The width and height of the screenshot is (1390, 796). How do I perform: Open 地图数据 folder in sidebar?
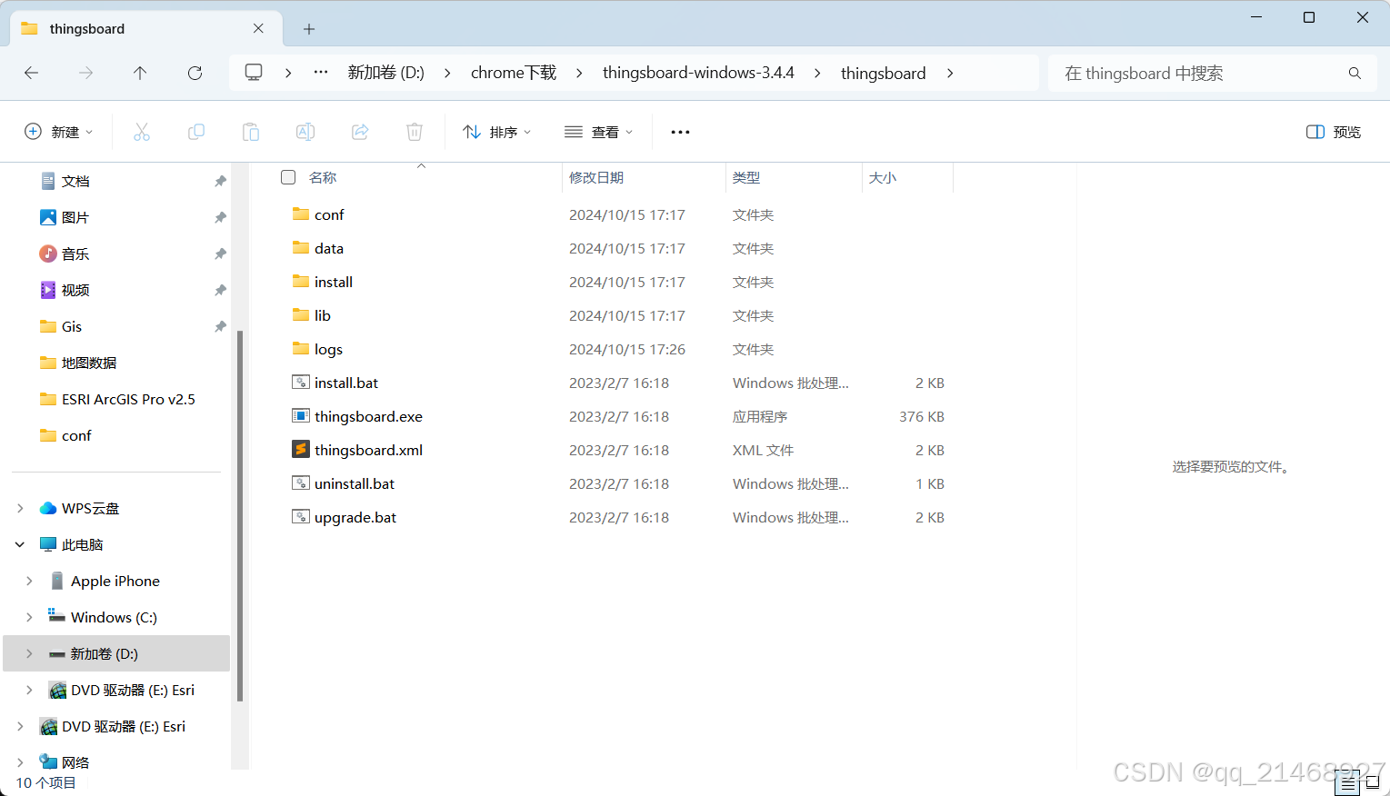[x=89, y=363]
